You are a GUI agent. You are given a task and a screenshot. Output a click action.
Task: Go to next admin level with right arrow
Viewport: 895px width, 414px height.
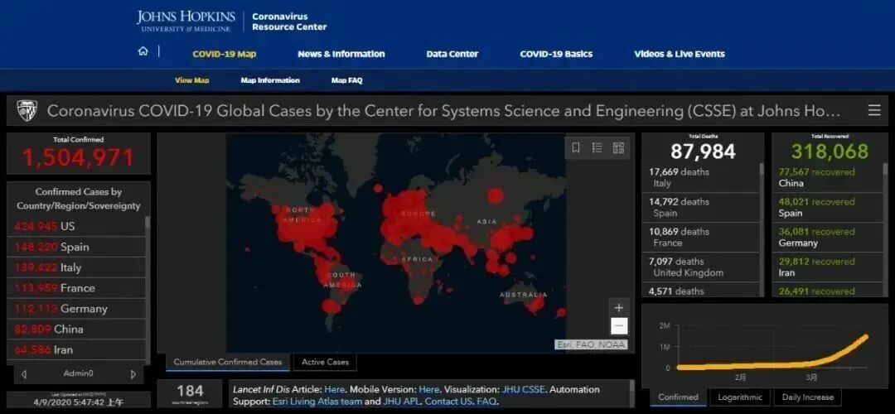point(133,374)
